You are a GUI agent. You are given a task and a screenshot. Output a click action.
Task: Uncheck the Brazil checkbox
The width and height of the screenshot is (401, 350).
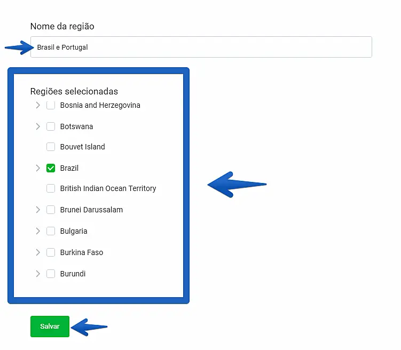tap(51, 168)
